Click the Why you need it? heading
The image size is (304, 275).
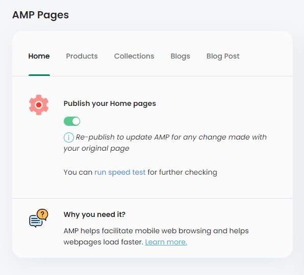(94, 214)
